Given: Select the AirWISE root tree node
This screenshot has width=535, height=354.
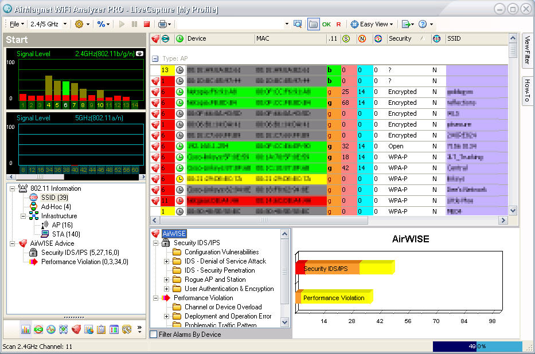Looking at the screenshot, I should tap(174, 234).
